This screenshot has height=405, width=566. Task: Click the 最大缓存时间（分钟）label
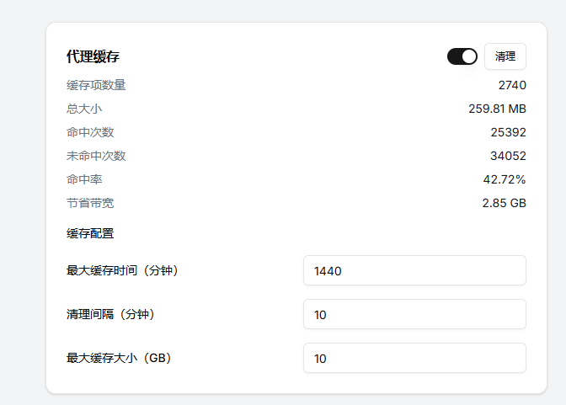point(122,270)
